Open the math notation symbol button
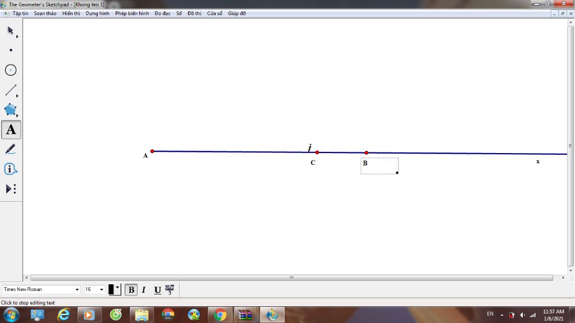Image resolution: width=575 pixels, height=323 pixels. point(170,290)
